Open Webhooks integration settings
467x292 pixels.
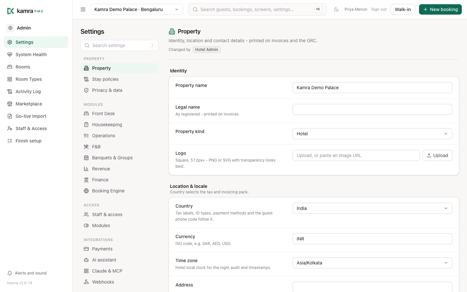point(119,282)
